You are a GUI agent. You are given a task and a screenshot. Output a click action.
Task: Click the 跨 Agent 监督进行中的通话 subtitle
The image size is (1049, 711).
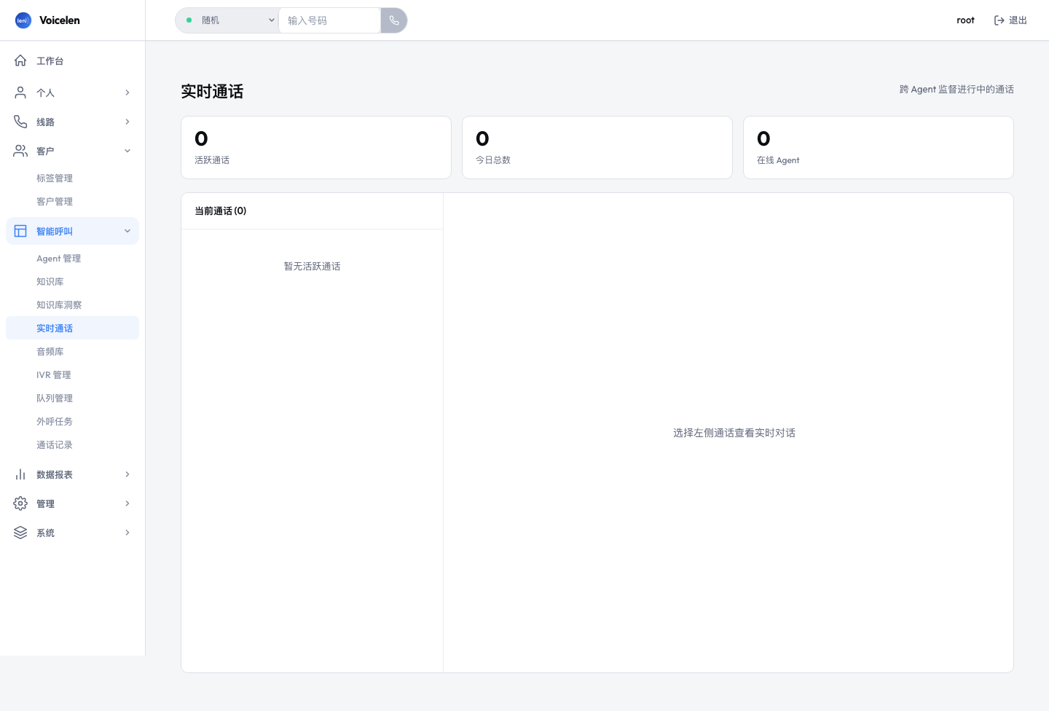pyautogui.click(x=956, y=89)
